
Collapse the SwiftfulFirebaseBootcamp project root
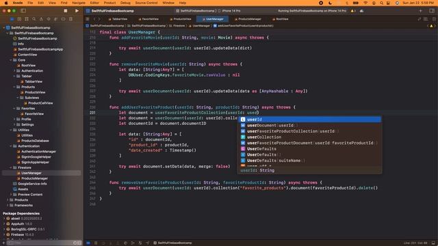click(4, 27)
